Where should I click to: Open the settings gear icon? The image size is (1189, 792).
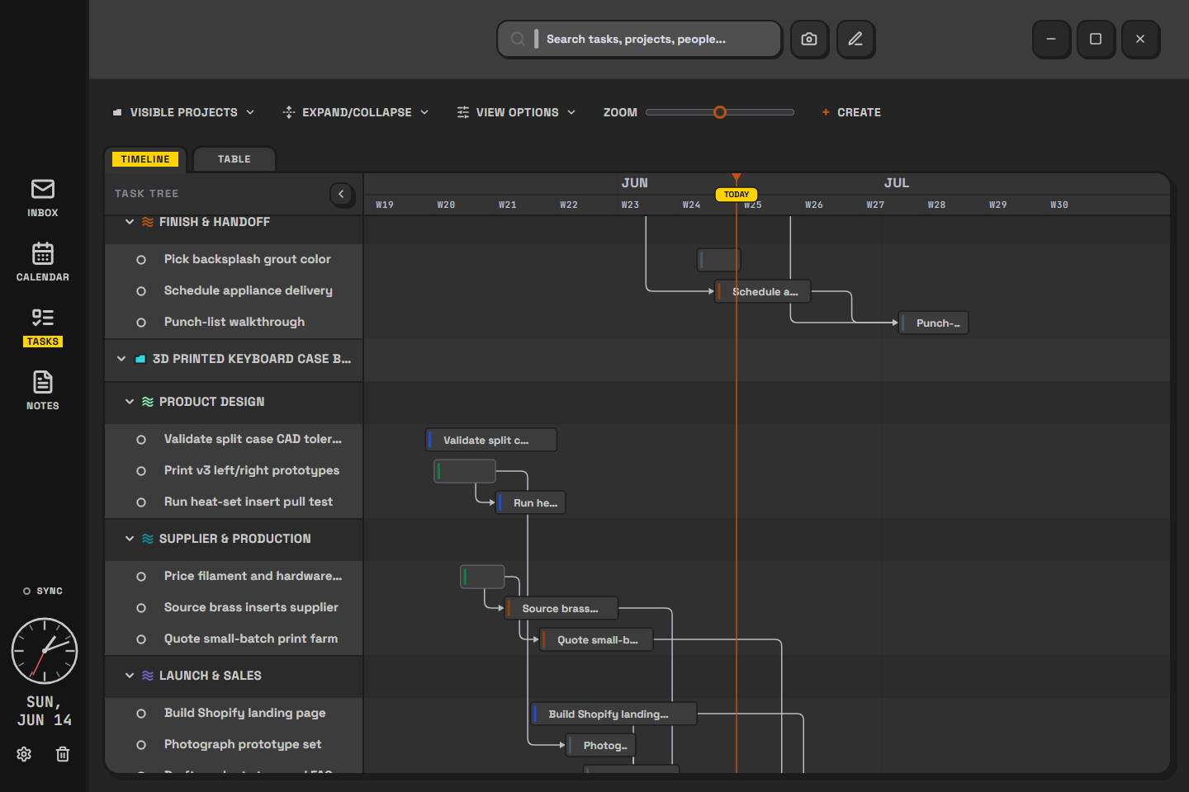[x=24, y=754]
